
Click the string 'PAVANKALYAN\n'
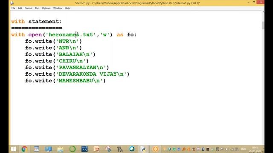81,68
